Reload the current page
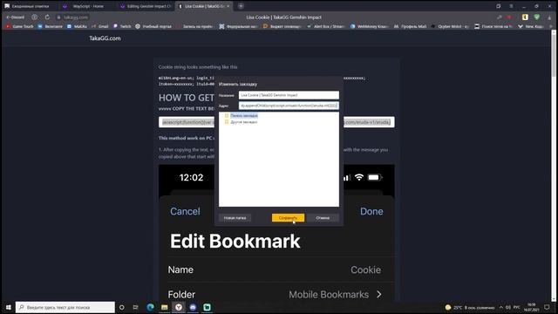 tap(47, 17)
